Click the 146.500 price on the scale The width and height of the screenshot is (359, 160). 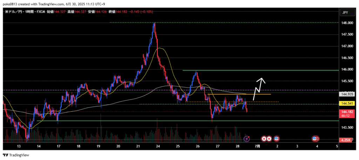coord(347,58)
